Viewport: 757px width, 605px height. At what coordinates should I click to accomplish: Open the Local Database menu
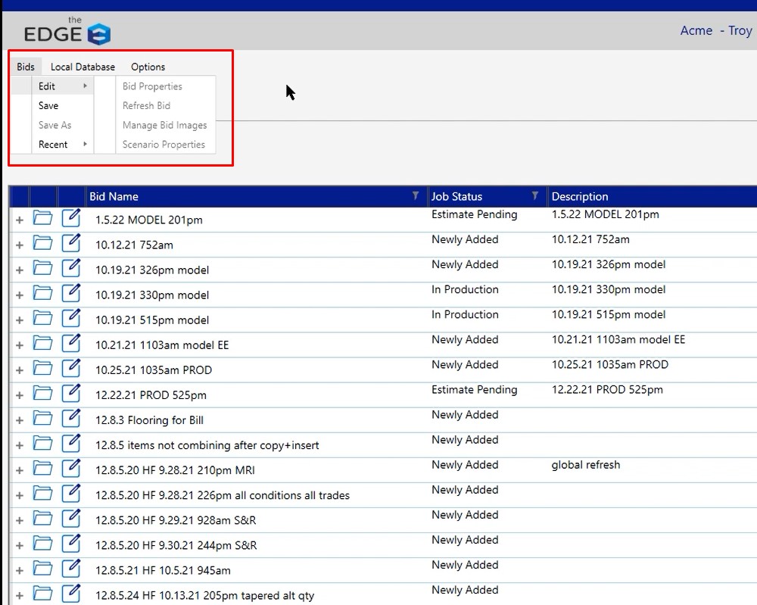point(83,67)
